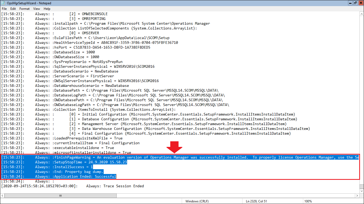This screenshot has width=364, height=204.
Task: Click ':SysPrepScenario = NotASysPrepRun' line
Action: [62, 62]
